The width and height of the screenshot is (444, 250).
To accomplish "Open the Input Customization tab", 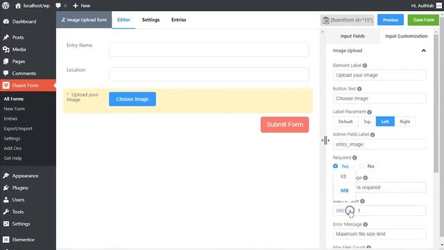I will [x=407, y=36].
